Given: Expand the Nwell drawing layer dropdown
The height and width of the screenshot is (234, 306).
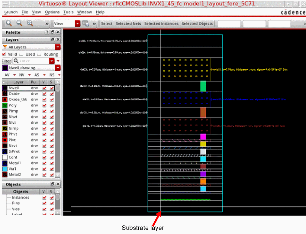Looking at the screenshot, I should pyautogui.click(x=58, y=68).
